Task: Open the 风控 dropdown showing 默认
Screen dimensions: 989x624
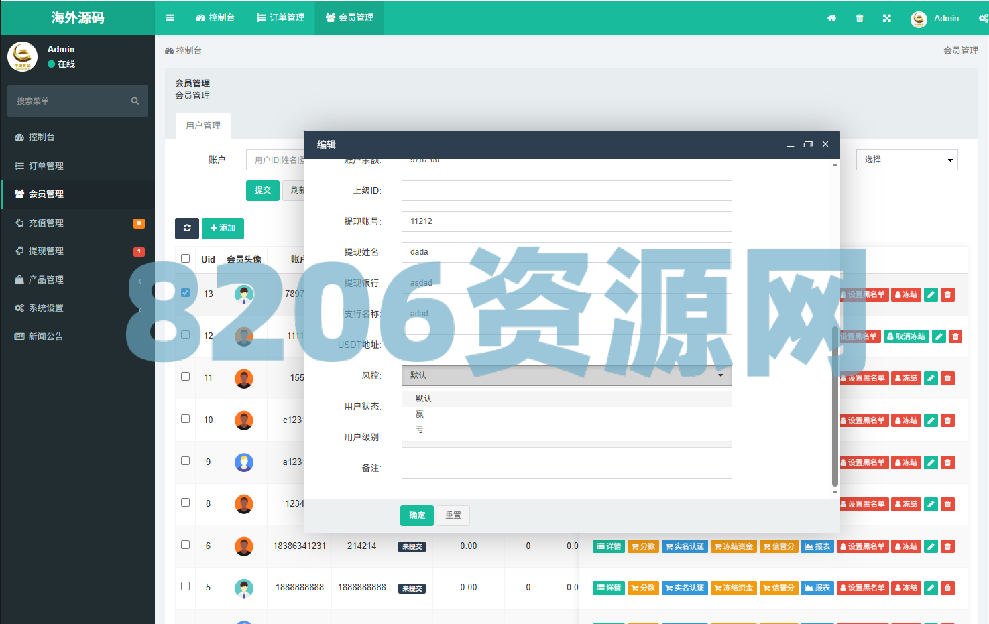Action: 567,375
